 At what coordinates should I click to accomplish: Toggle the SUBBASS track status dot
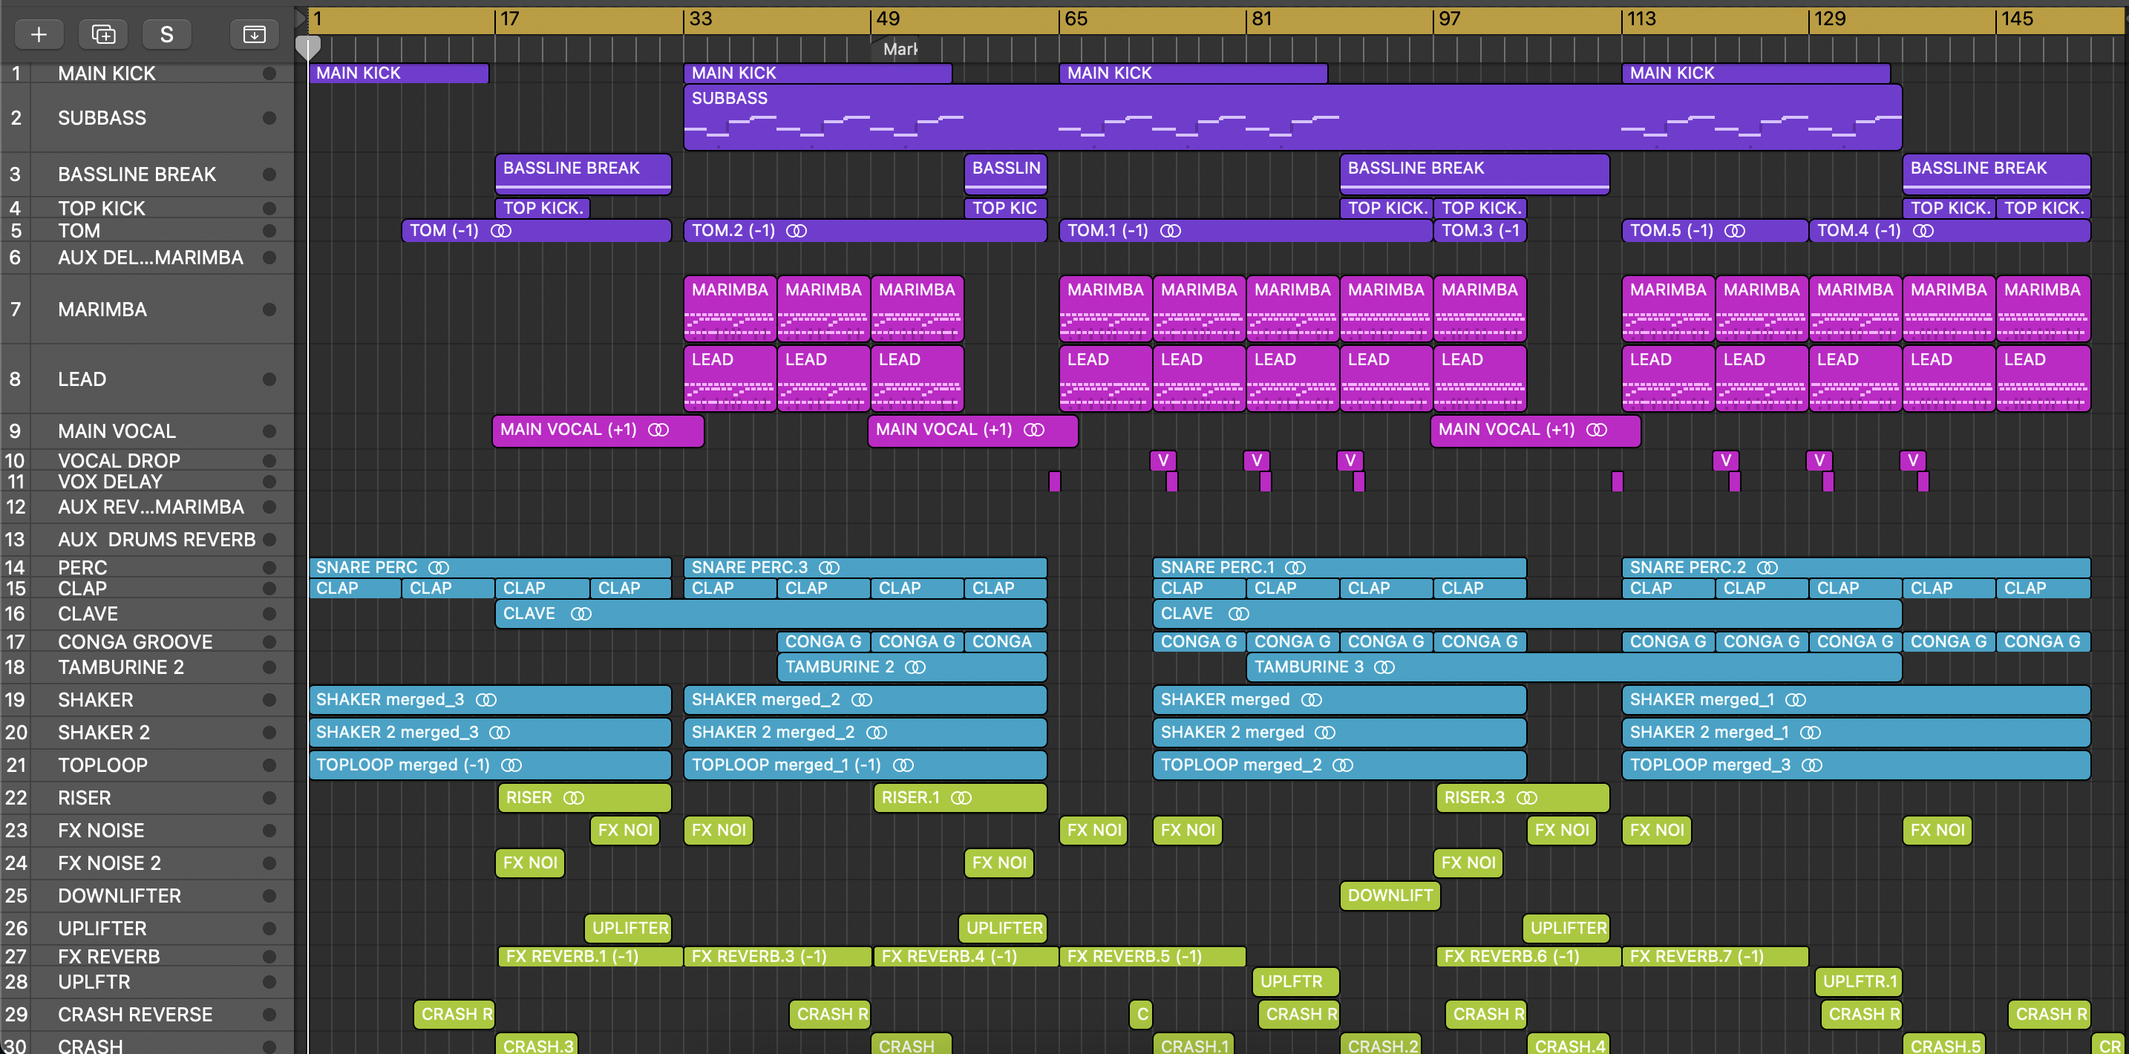269,118
